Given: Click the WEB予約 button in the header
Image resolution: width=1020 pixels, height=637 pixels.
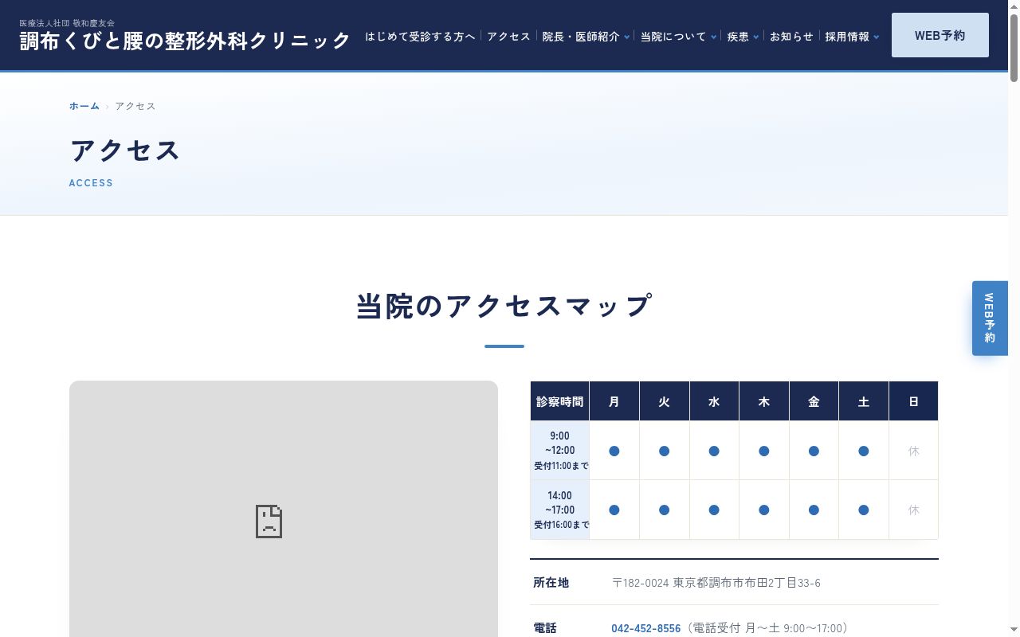Looking at the screenshot, I should (940, 35).
